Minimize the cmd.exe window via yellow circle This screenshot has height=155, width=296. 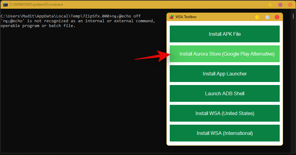click(271, 5)
